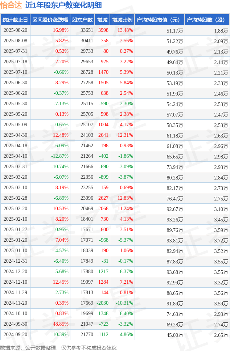Select the 48.85% value in 2024-09-30 row

tap(61, 324)
